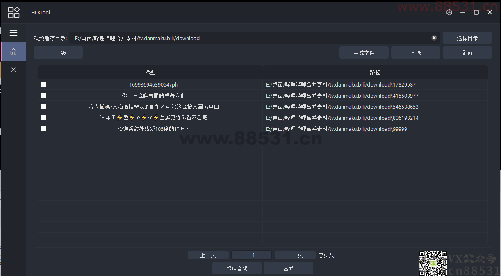Viewport: 501px width, 276px height.
Task: Close the HLBTool window
Action: 490,12
